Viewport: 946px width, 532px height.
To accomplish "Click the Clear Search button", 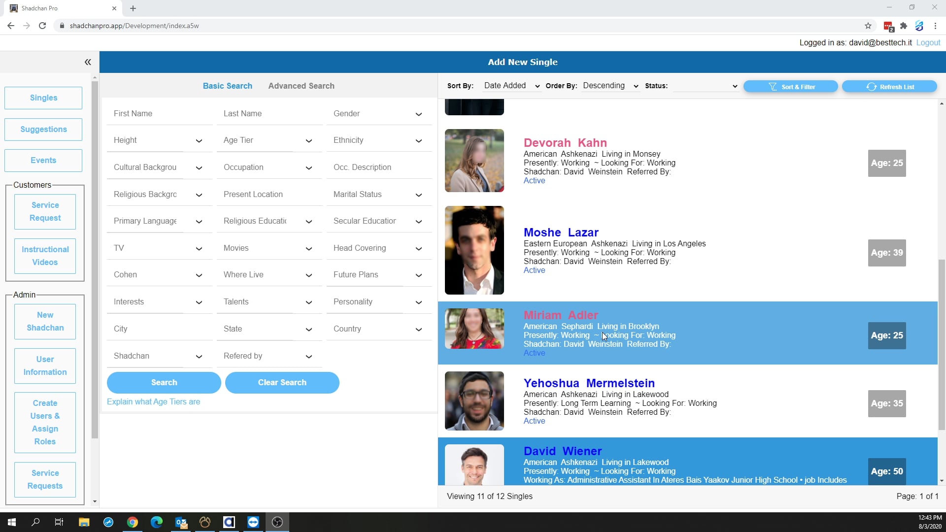I will [x=282, y=383].
